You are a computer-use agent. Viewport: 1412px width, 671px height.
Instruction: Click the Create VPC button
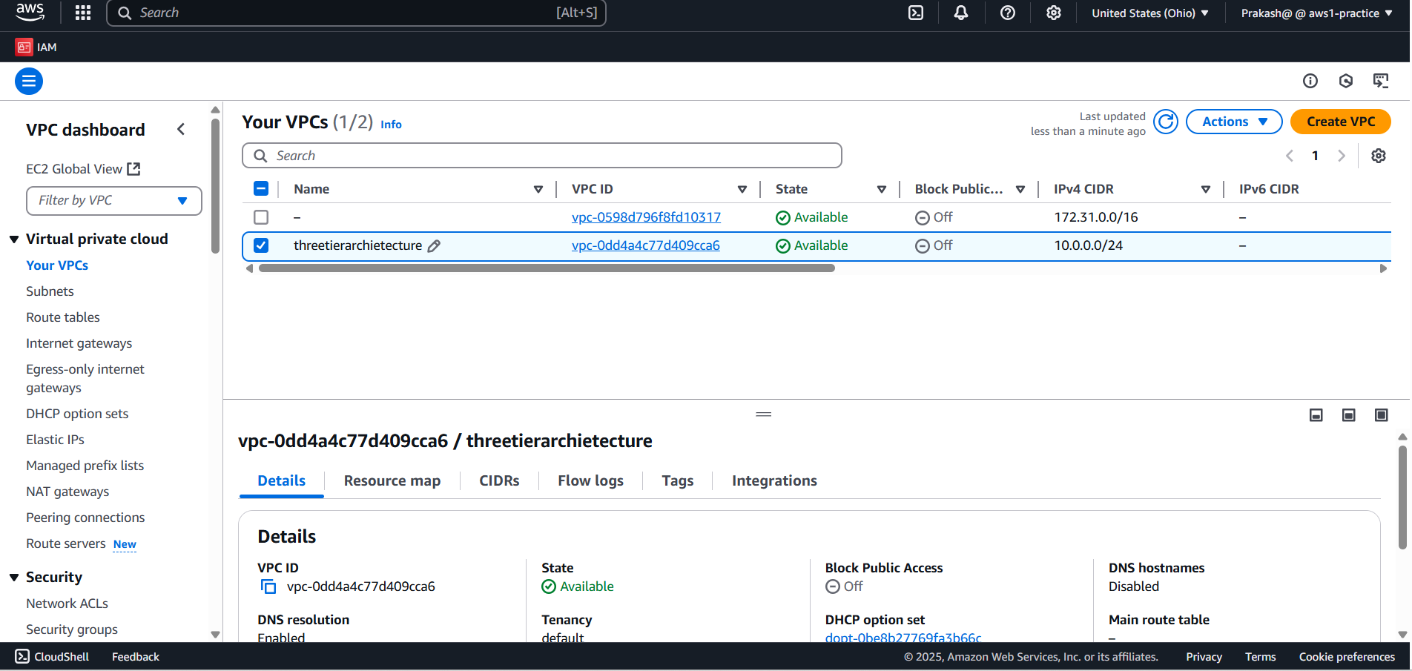1341,122
